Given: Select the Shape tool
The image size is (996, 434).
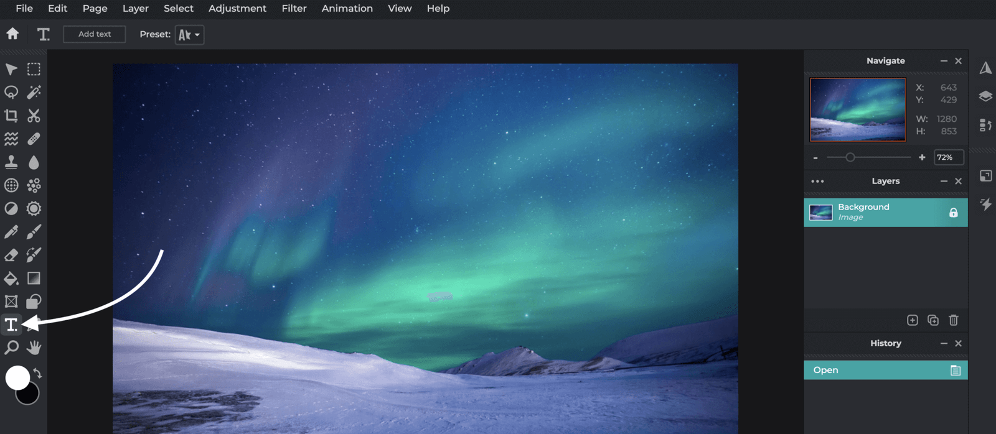Looking at the screenshot, I should tap(34, 302).
